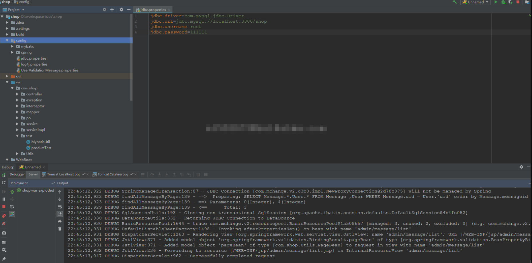Expand the mybatis folder
Viewport: 532px width, 263px height.
coord(12,46)
